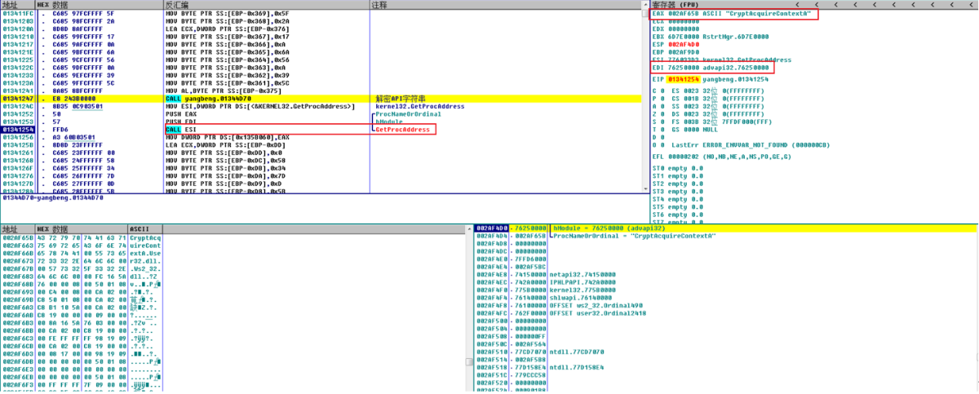Select the PUSH EAX instruction row
This screenshot has height=394, width=979.
318,113
